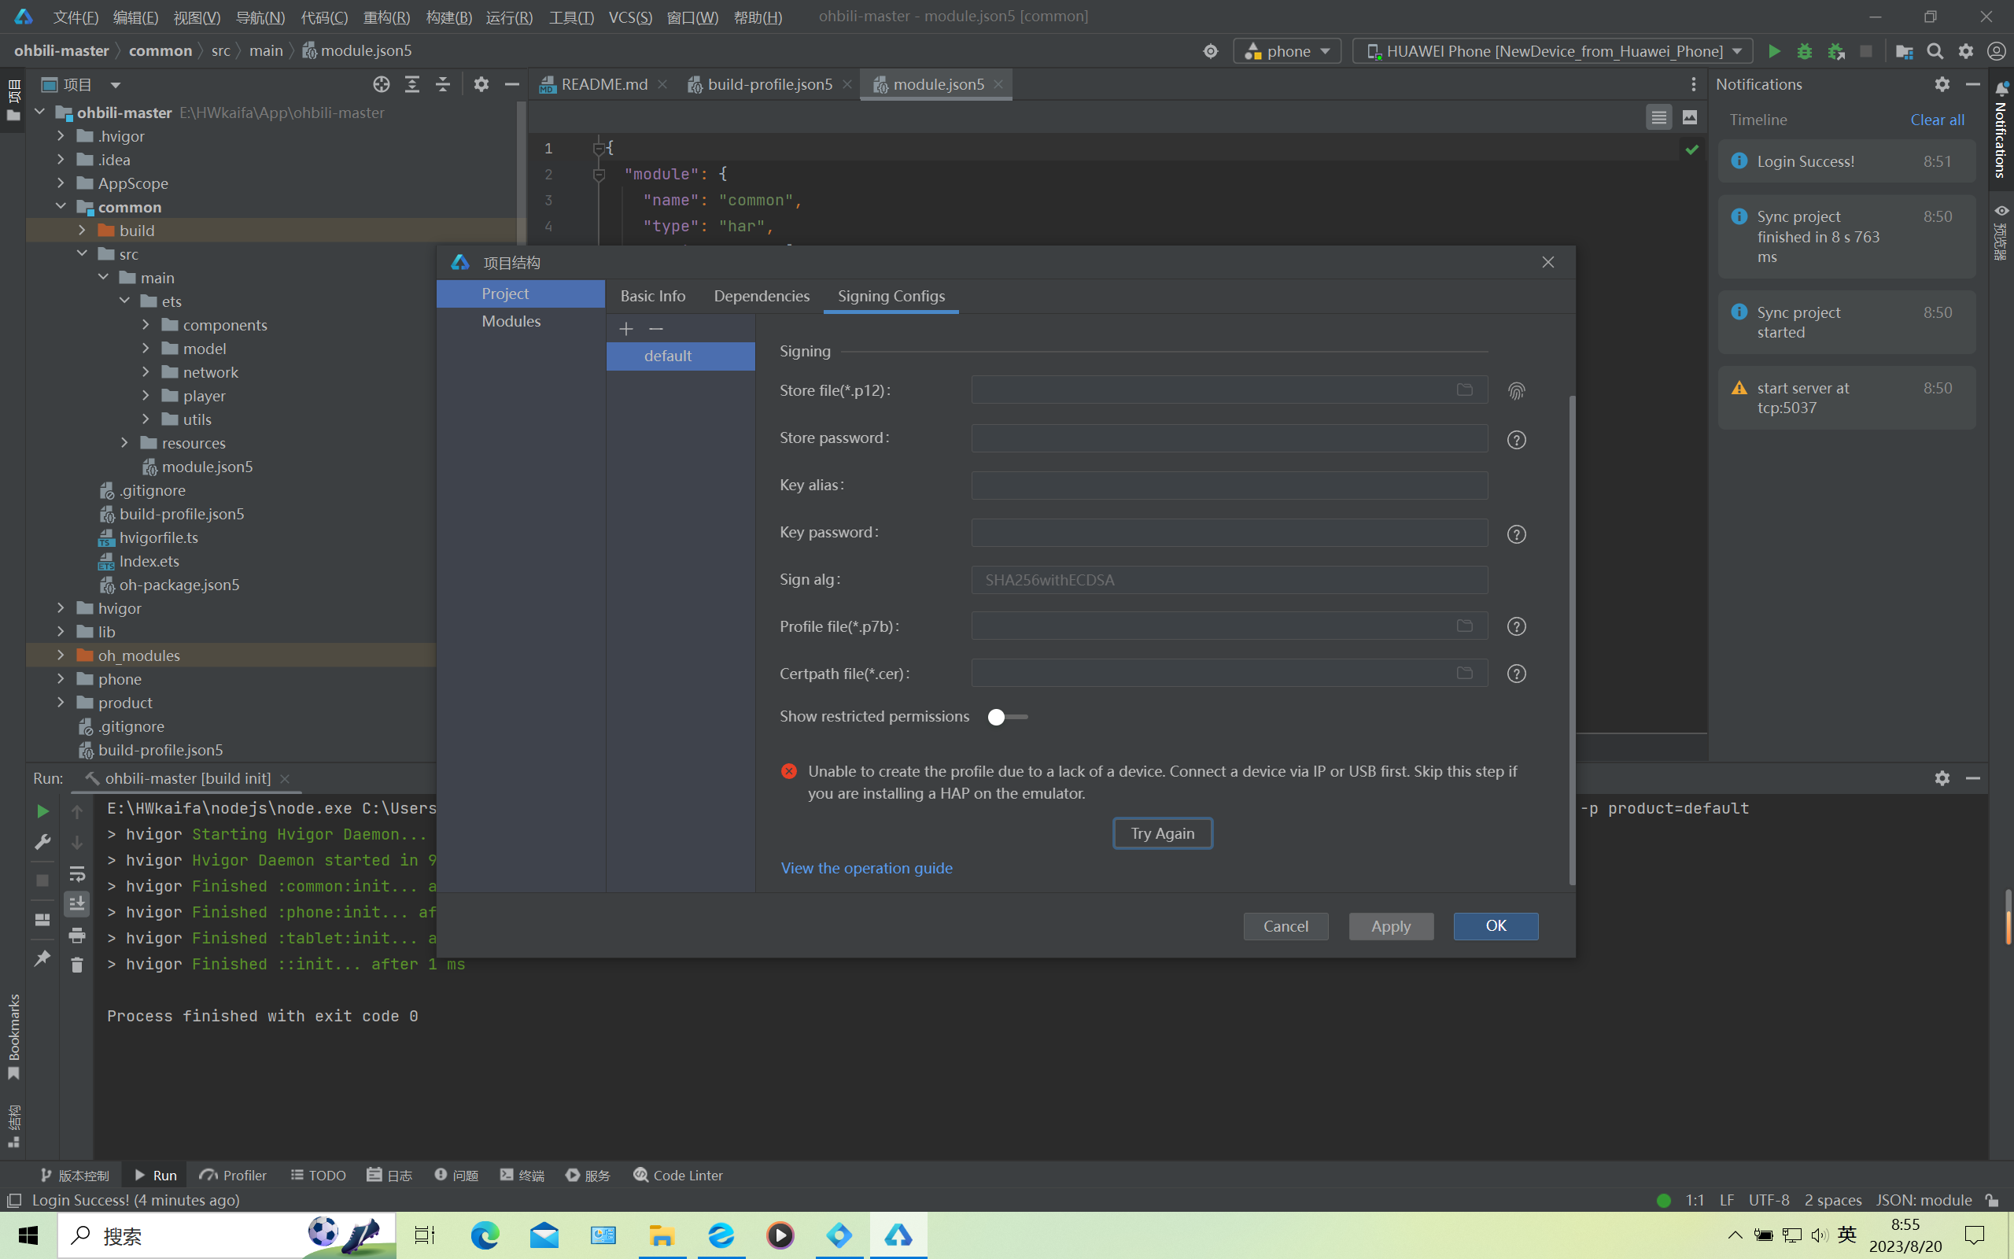Show help for Store password
The width and height of the screenshot is (2014, 1259).
pos(1516,440)
